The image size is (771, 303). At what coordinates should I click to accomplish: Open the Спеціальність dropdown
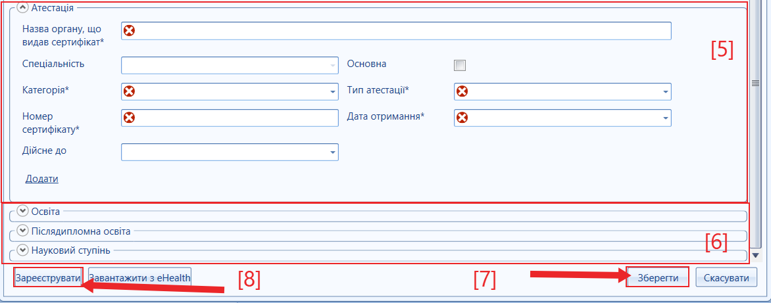[x=230, y=65]
